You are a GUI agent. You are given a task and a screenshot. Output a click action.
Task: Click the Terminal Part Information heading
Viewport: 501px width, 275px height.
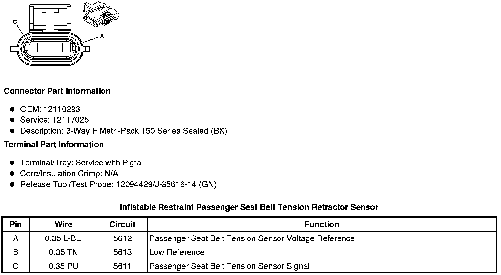54,145
